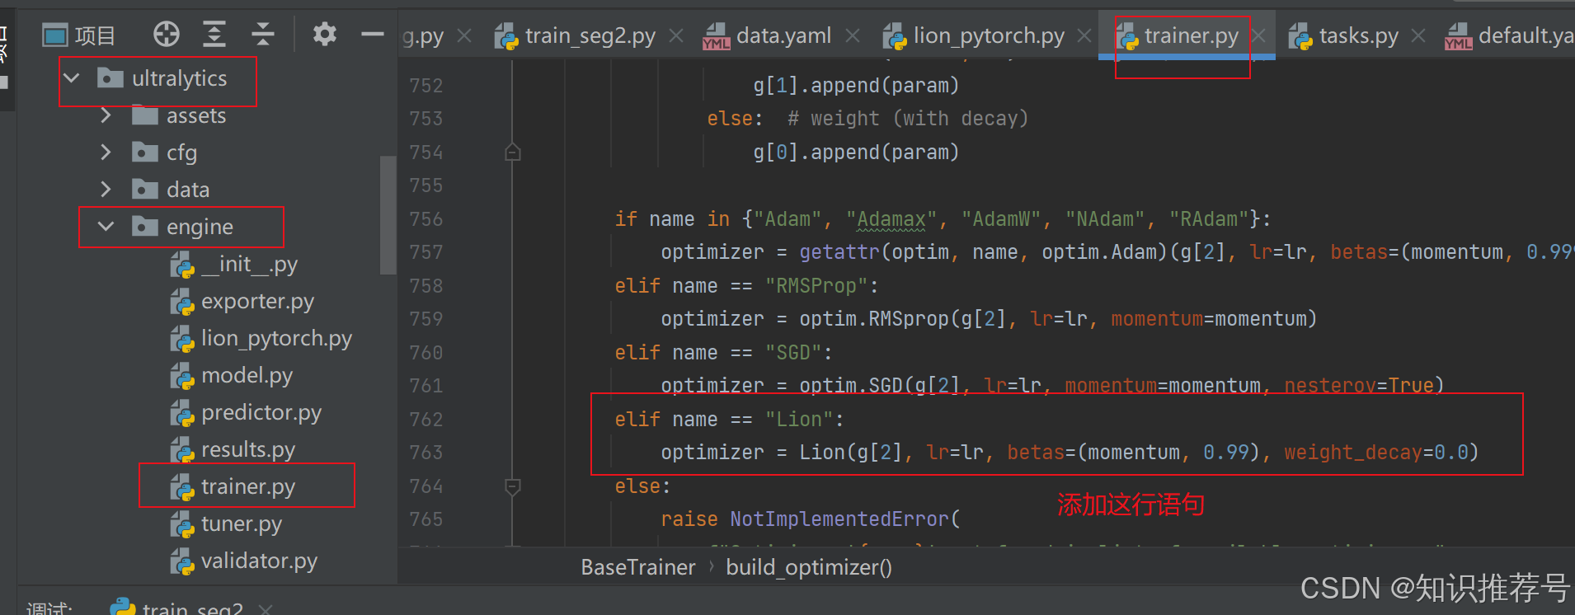Hide the project panel with minus icon
The image size is (1575, 615).
click(373, 35)
